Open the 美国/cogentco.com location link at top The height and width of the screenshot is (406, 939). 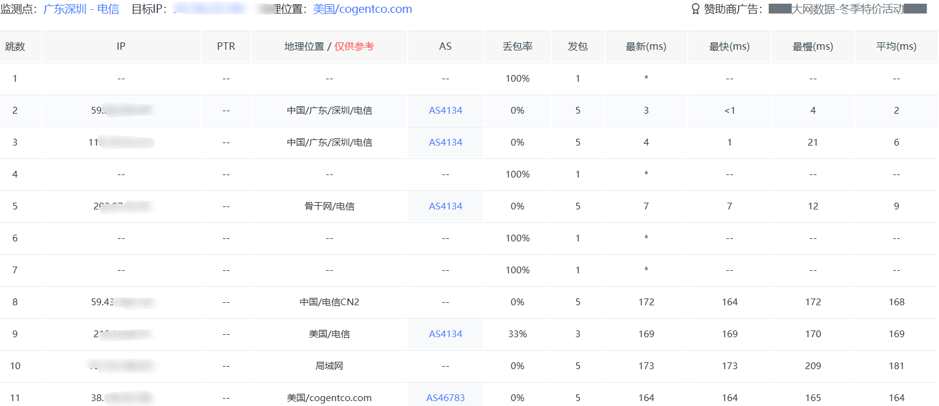tap(363, 9)
